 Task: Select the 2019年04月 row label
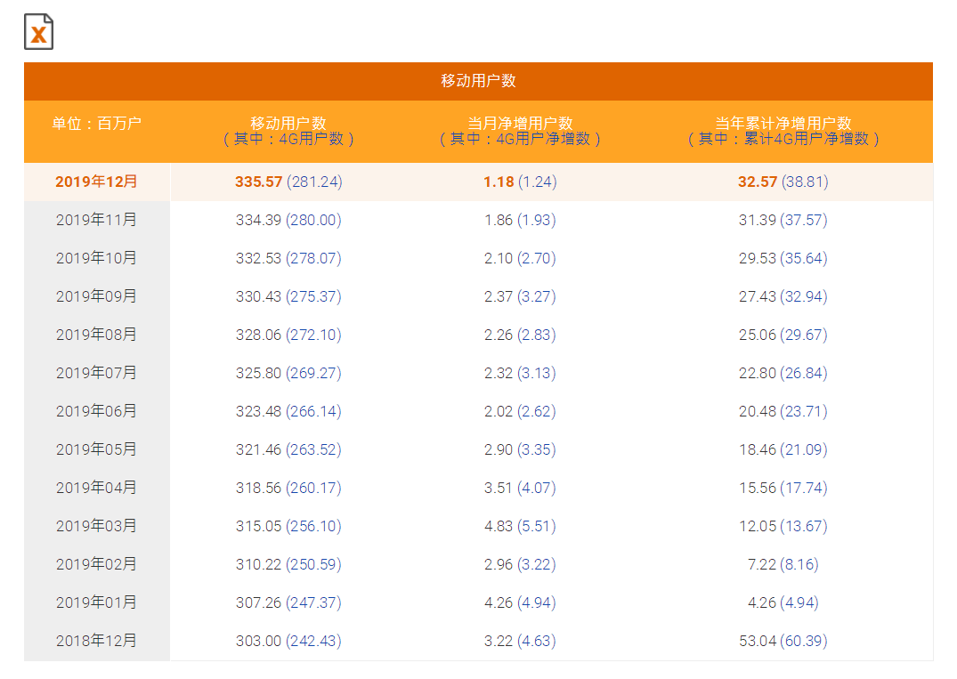(96, 488)
